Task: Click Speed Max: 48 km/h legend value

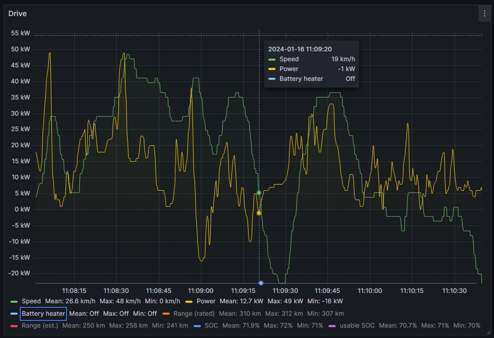Action: [x=120, y=301]
